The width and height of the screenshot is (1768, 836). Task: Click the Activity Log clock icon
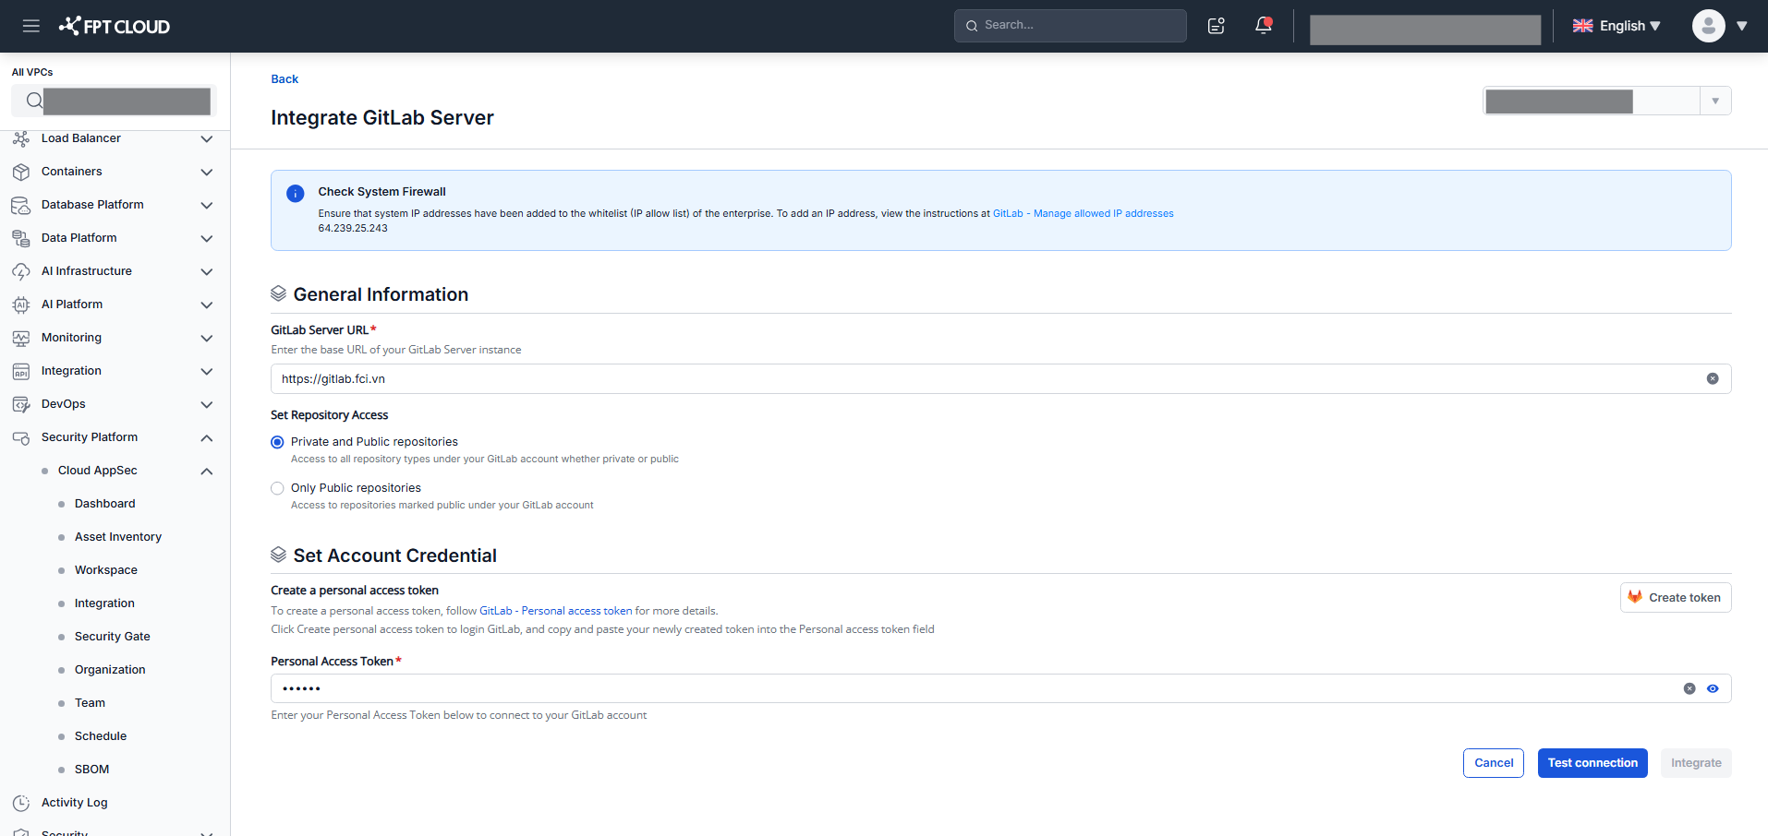(x=21, y=803)
